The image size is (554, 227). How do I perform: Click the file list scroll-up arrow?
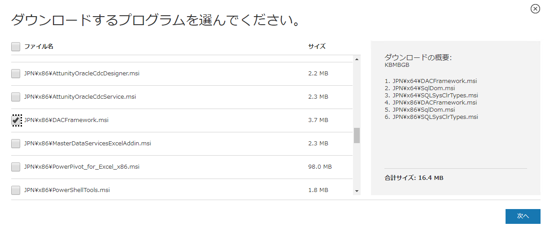click(357, 59)
